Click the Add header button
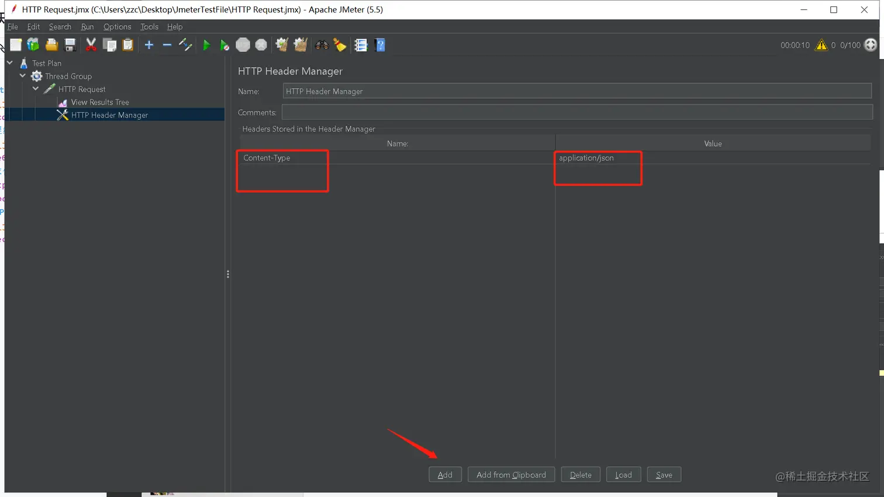 (x=445, y=475)
